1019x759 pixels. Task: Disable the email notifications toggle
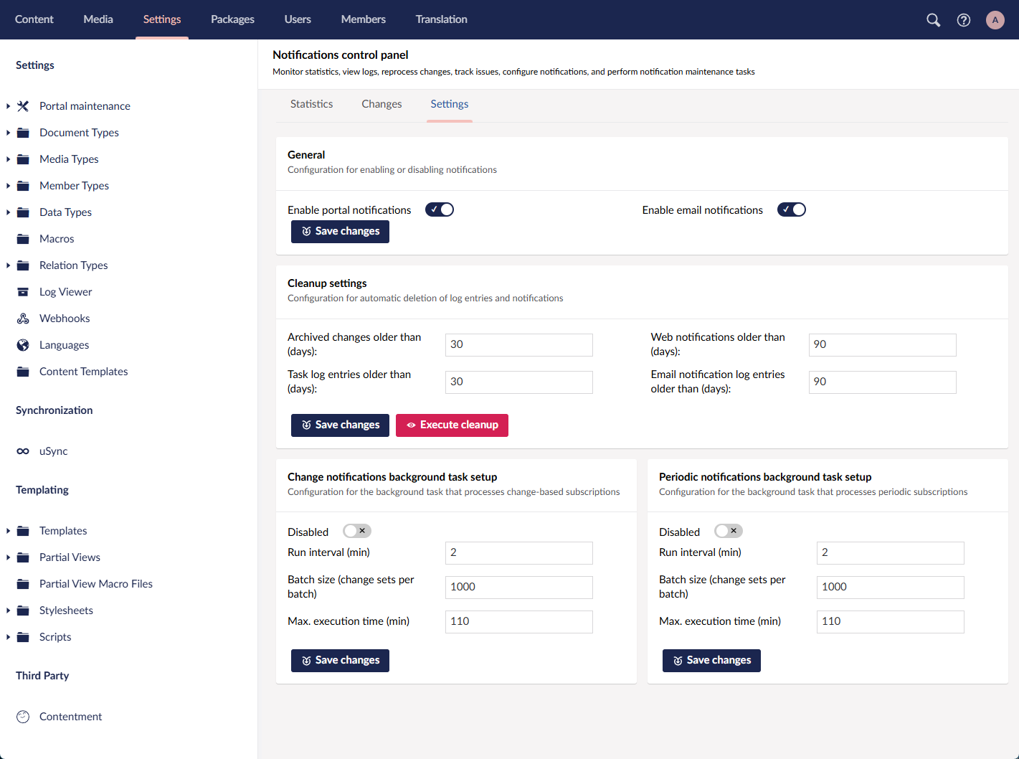(x=791, y=209)
